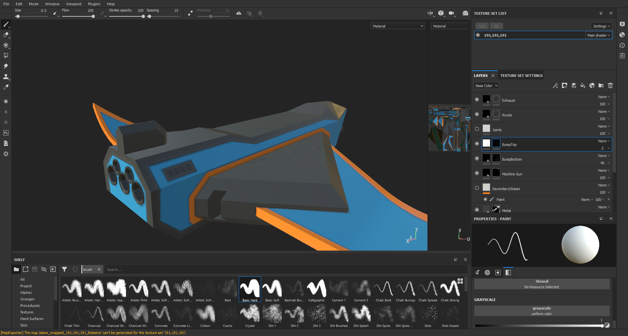The image size is (628, 336).
Task: Open the camera screenshot icon in viewport toolbar
Action: point(465,13)
